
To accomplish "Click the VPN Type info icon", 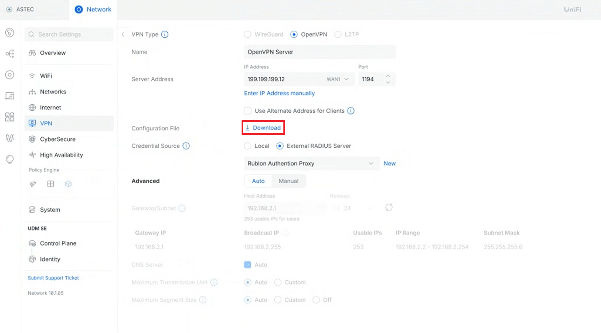I will (165, 34).
